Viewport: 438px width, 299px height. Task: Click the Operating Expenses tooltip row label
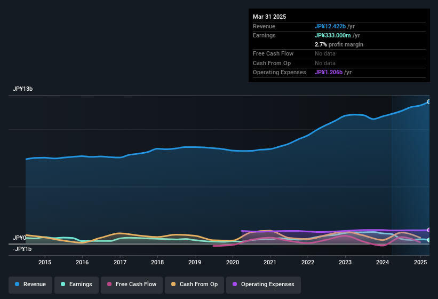(x=280, y=73)
